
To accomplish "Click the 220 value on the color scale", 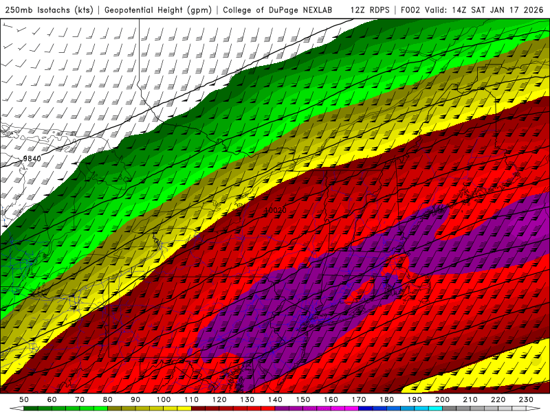I will [x=498, y=400].
